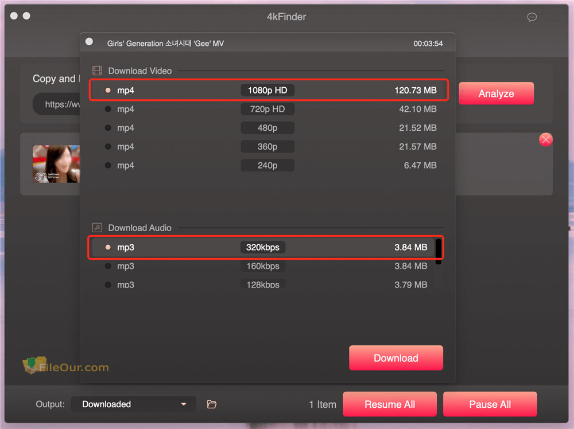
Task: Click the 6.47 MB file size
Action: 420,165
